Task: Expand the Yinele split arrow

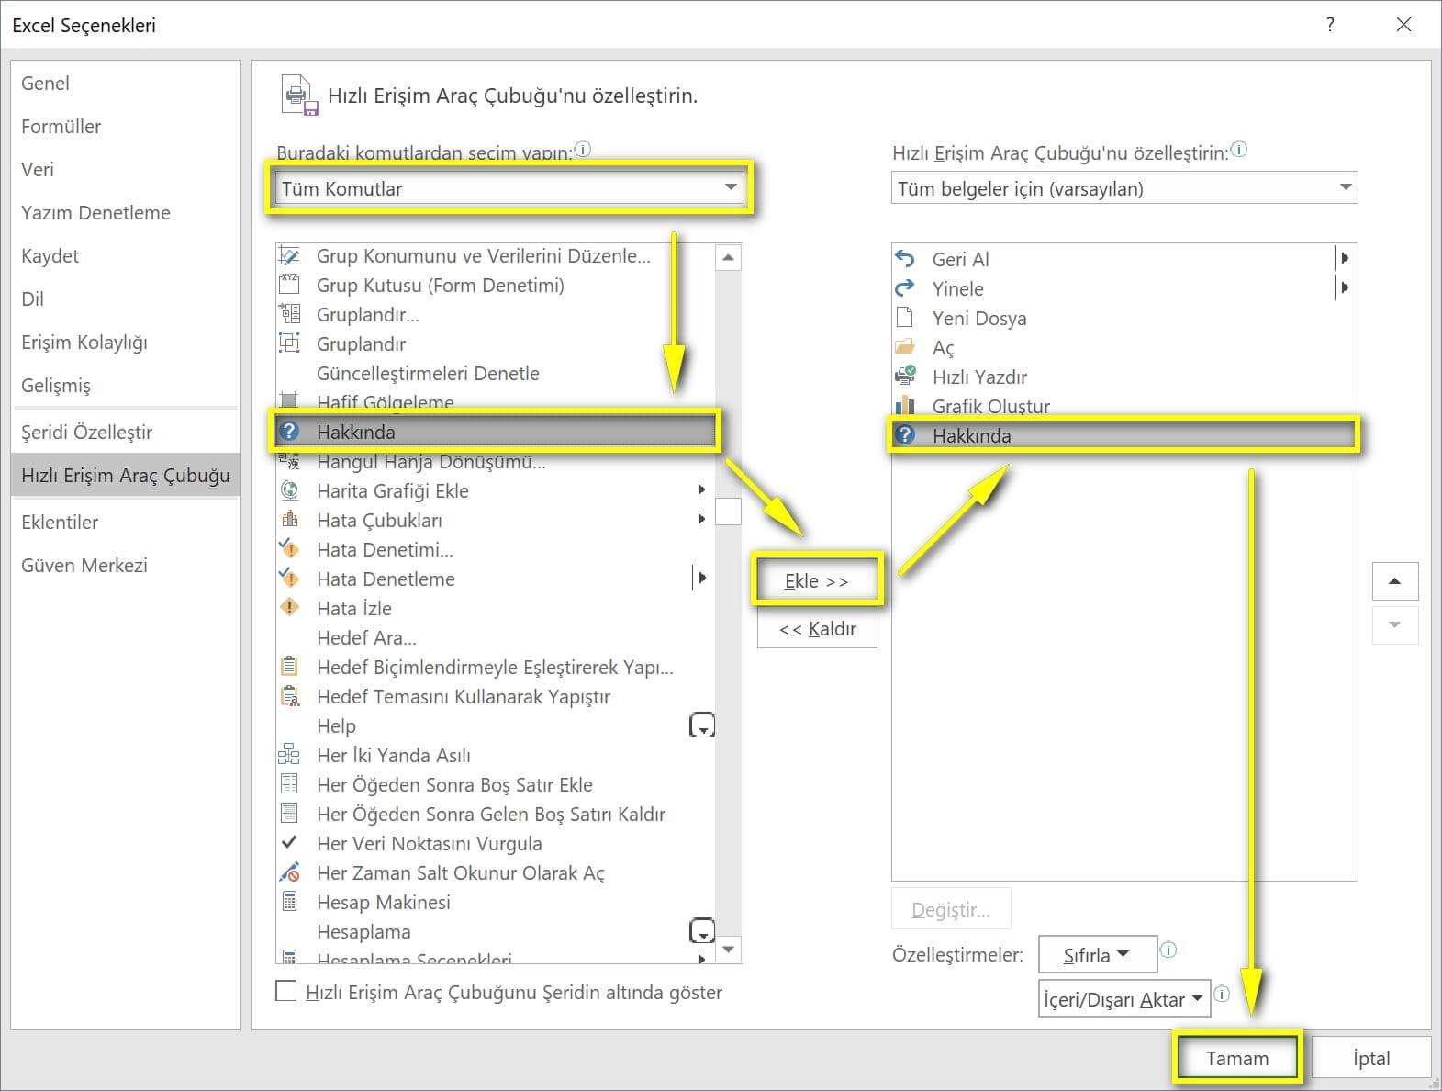Action: tap(1345, 288)
